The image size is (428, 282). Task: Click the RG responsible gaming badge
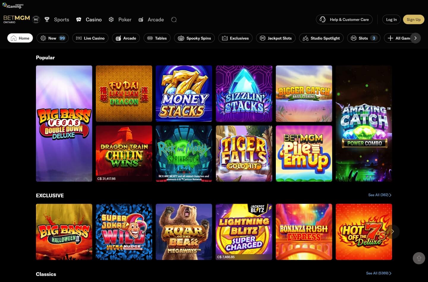tap(36, 19)
